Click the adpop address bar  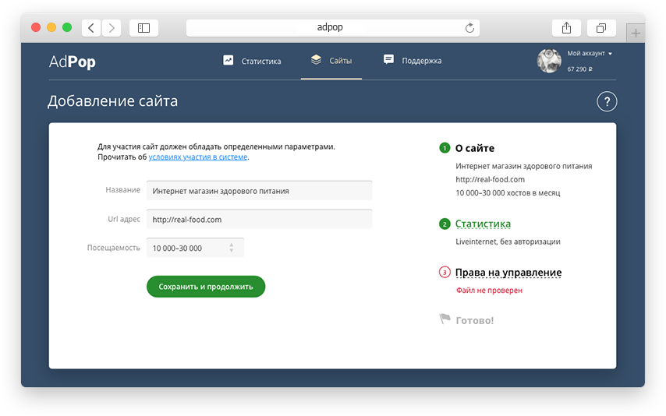[x=332, y=28]
